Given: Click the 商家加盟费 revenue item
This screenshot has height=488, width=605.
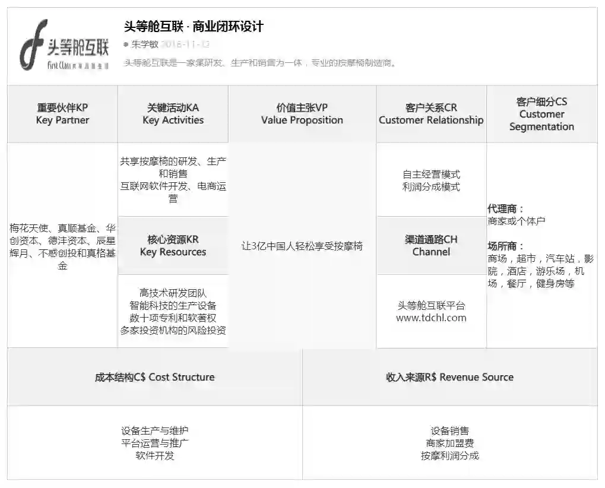Looking at the screenshot, I should [450, 443].
